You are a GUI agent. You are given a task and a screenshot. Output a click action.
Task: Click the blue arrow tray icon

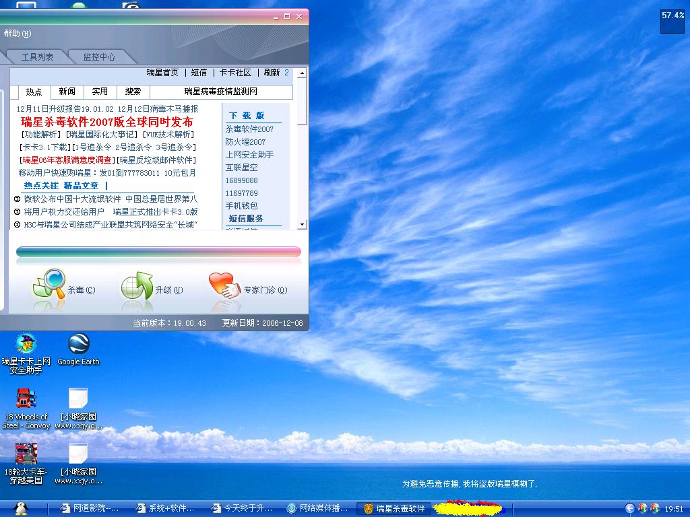coord(630,509)
